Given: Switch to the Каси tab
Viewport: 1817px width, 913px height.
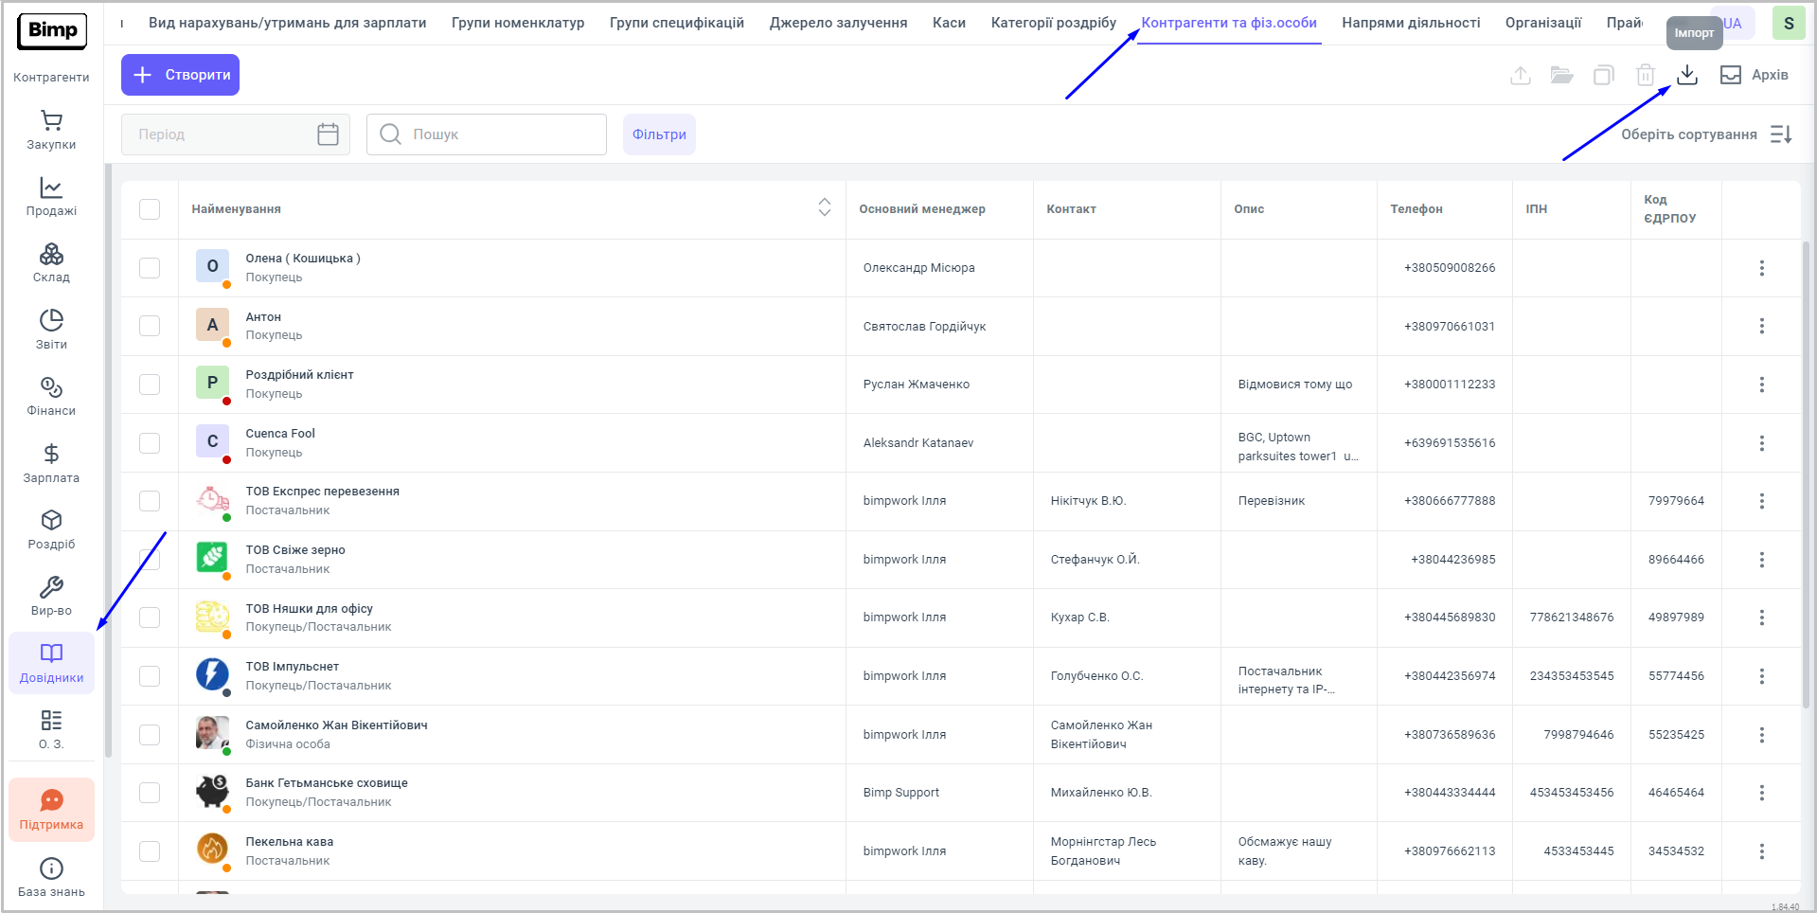Looking at the screenshot, I should (x=949, y=23).
